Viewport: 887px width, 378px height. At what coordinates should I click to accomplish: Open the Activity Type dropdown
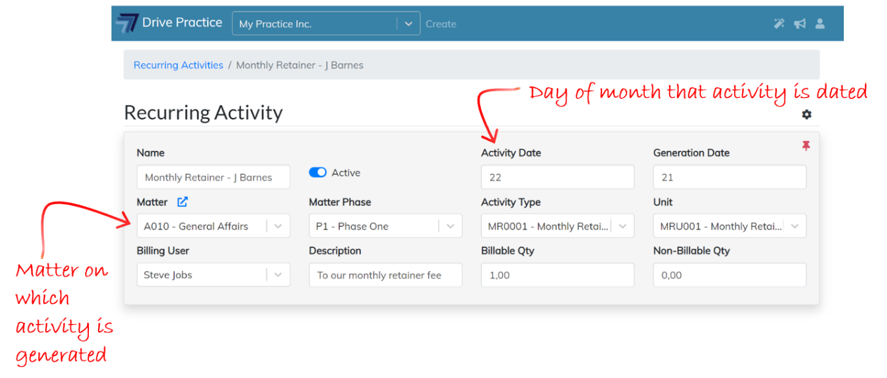[623, 226]
